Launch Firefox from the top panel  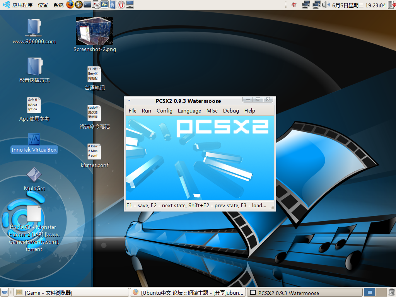(70, 5)
